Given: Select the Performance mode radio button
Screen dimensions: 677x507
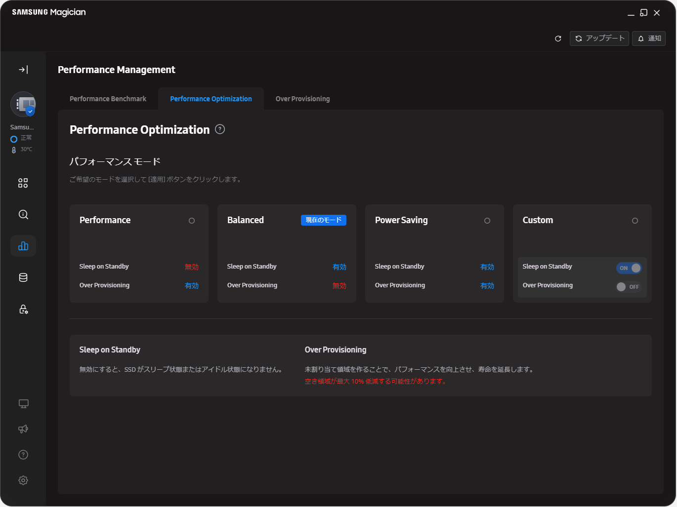Looking at the screenshot, I should tap(191, 221).
